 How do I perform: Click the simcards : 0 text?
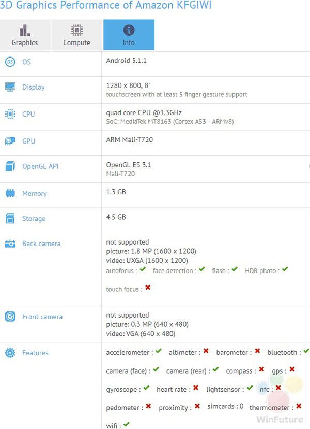tap(225, 406)
